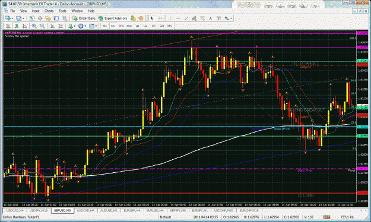This screenshot has width=371, height=222.
Task: Select the Trendline drawing tool
Action: pyautogui.click(x=186, y=18)
